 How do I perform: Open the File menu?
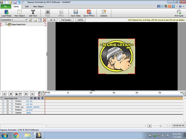[6, 6]
